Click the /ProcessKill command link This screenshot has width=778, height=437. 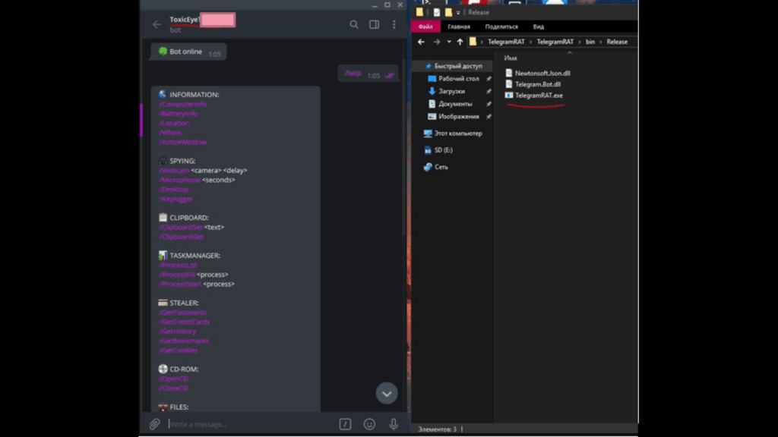(x=177, y=275)
